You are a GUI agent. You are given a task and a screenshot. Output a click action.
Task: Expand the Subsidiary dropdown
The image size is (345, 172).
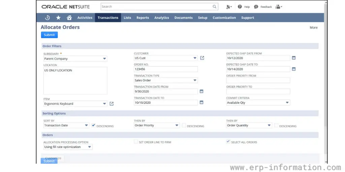104,59
